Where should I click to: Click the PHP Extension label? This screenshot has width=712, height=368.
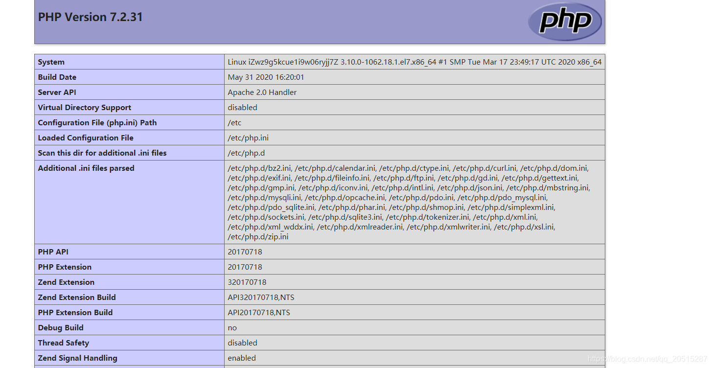[x=65, y=267]
